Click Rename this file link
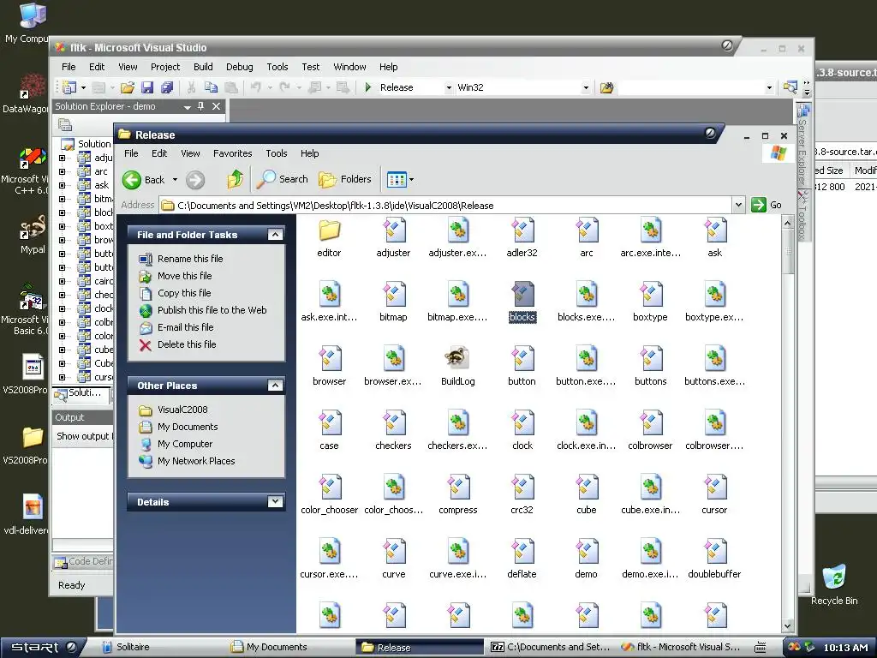Viewport: 877px width, 658px height. 190,259
